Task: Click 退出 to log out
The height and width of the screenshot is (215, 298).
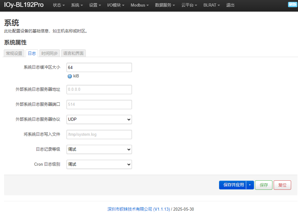Action: (230, 5)
